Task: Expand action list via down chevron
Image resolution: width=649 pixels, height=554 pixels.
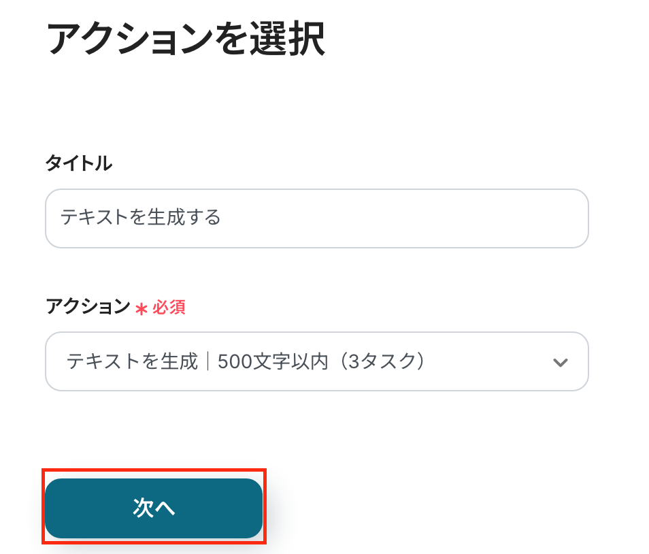Action: tap(560, 362)
